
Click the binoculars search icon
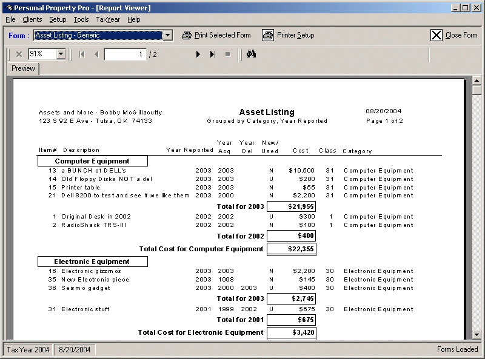point(251,54)
